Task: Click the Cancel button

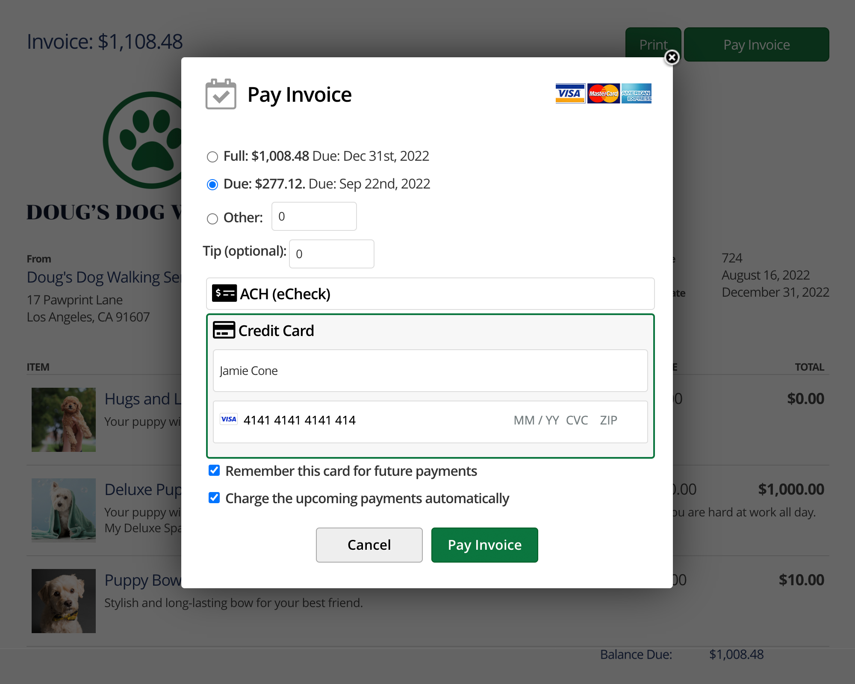Action: (x=369, y=545)
